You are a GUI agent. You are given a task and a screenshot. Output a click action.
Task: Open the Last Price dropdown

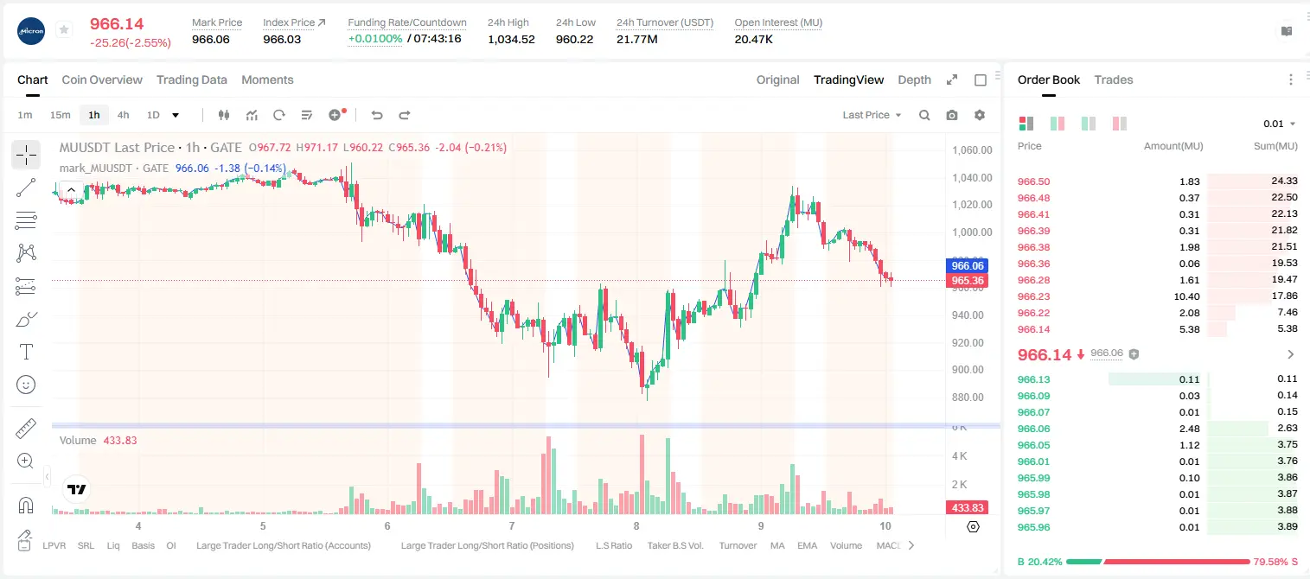point(872,115)
